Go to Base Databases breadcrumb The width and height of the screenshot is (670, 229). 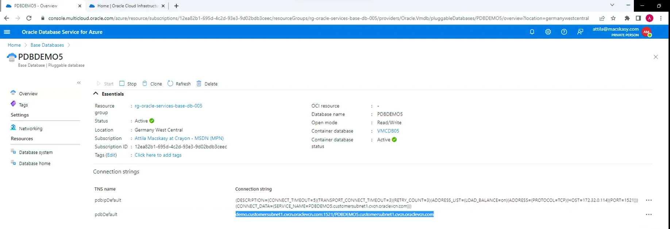coord(47,45)
